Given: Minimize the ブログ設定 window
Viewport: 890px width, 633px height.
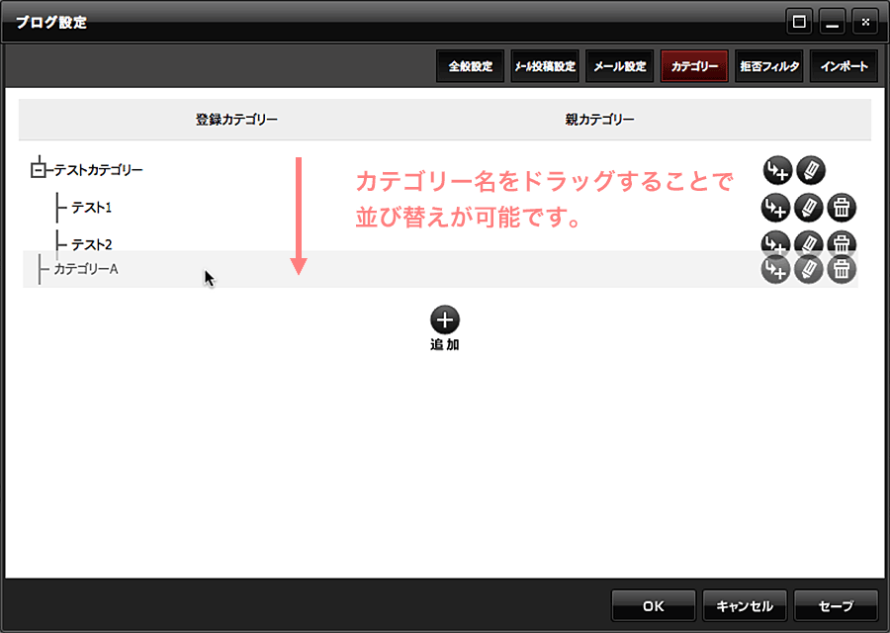Looking at the screenshot, I should click(832, 22).
